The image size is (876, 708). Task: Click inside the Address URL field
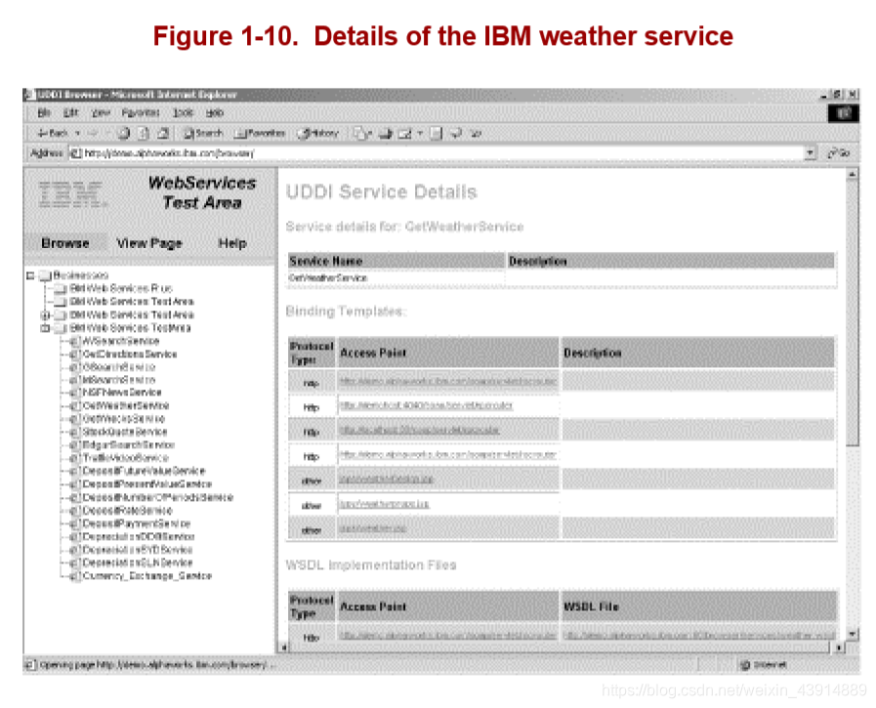[x=438, y=152]
